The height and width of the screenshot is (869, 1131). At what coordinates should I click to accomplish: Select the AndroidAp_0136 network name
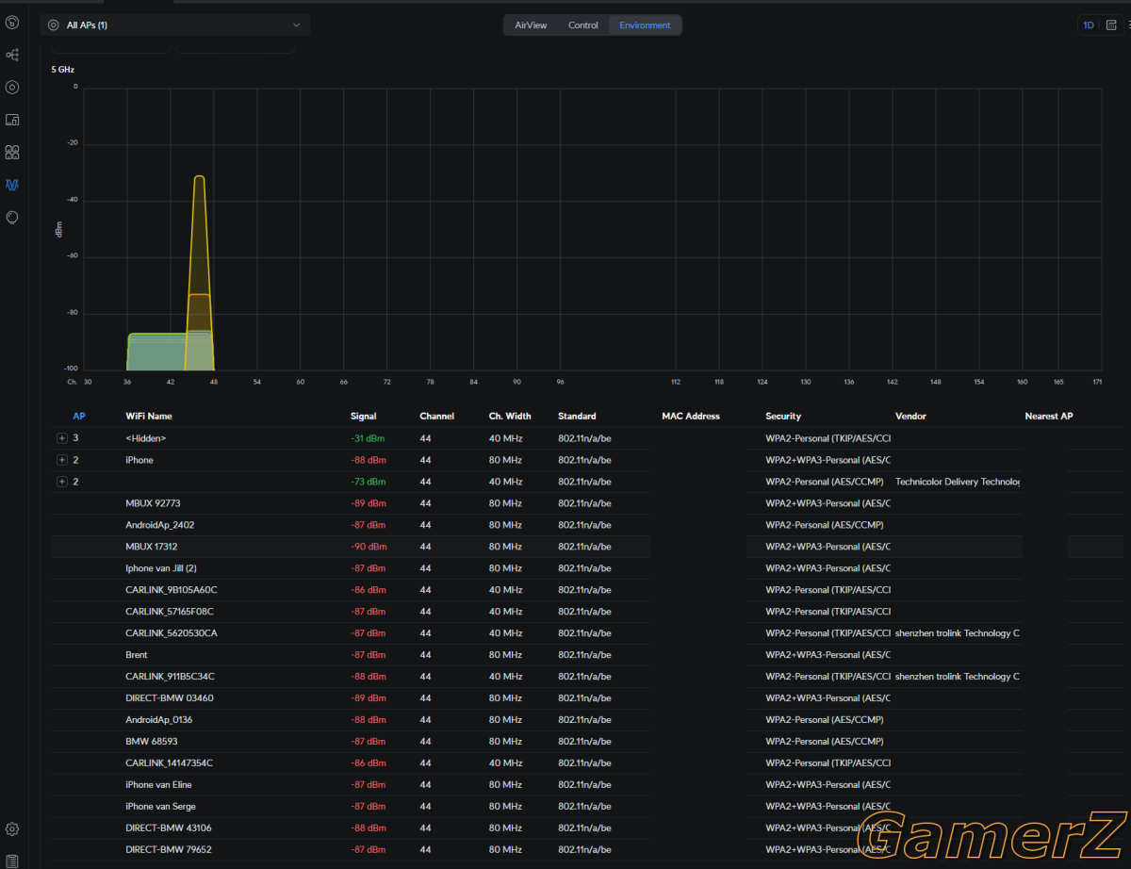[x=159, y=720]
